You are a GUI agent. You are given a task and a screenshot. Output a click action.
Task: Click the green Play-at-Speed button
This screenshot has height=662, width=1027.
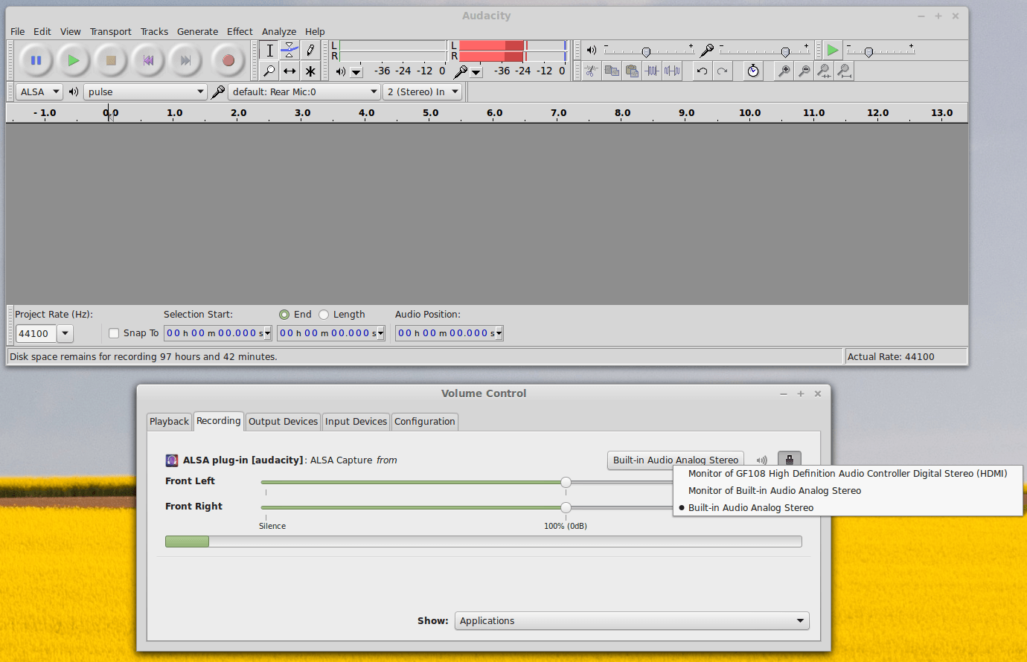click(833, 50)
